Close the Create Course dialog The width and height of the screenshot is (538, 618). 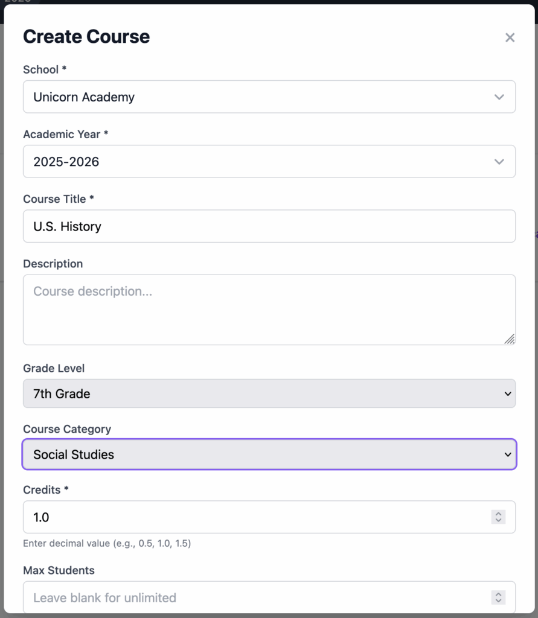pyautogui.click(x=510, y=37)
